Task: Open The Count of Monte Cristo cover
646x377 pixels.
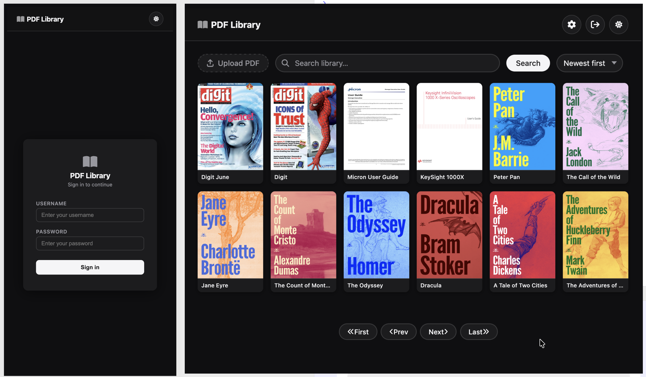Action: point(303,235)
